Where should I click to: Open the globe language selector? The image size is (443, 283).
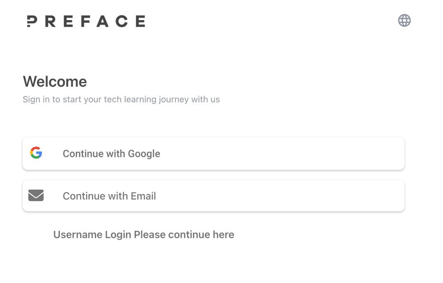point(404,21)
